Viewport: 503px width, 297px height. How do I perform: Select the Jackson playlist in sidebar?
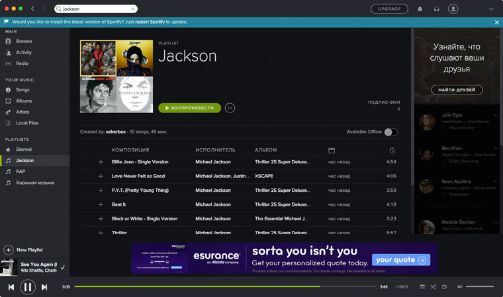(x=34, y=160)
